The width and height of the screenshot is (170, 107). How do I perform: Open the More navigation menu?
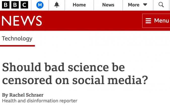tap(134, 5)
